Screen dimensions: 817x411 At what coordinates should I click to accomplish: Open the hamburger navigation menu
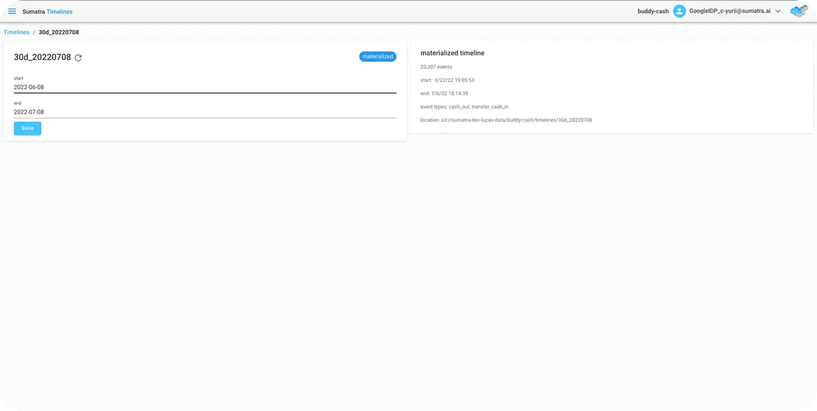pos(12,11)
